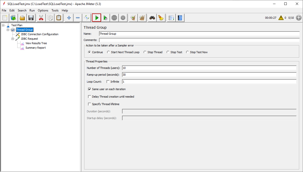The image size is (303, 172).
Task: Click the Test Plan flask icon in tree
Action: point(8,25)
